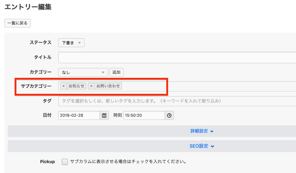
Task: Click the 日付 field showing 2019-02-28
Action: (x=79, y=115)
